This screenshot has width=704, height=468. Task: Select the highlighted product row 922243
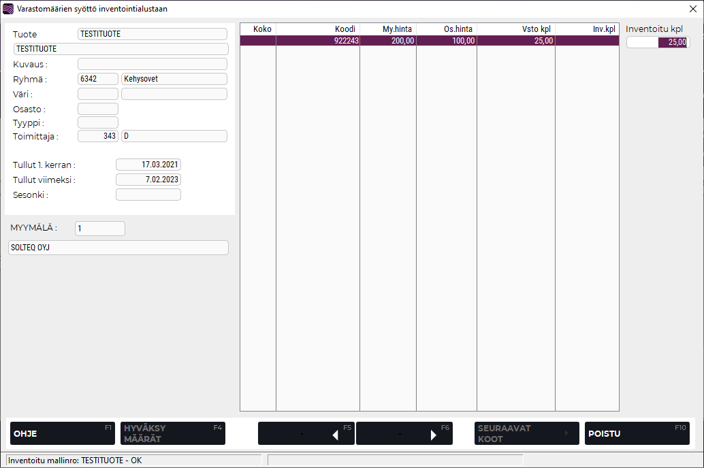(x=429, y=40)
